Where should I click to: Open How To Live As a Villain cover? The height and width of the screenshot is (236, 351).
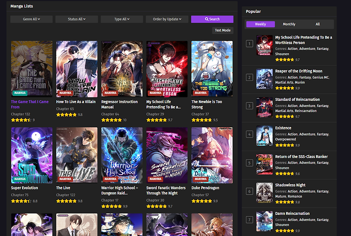point(77,69)
